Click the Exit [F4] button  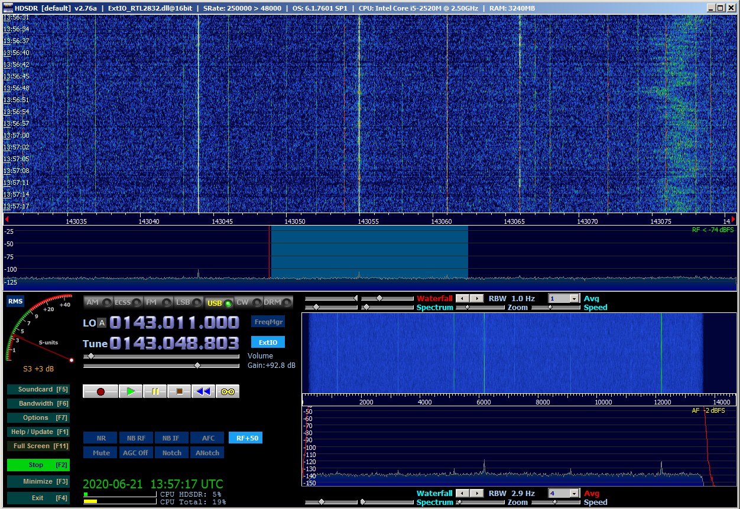(38, 498)
